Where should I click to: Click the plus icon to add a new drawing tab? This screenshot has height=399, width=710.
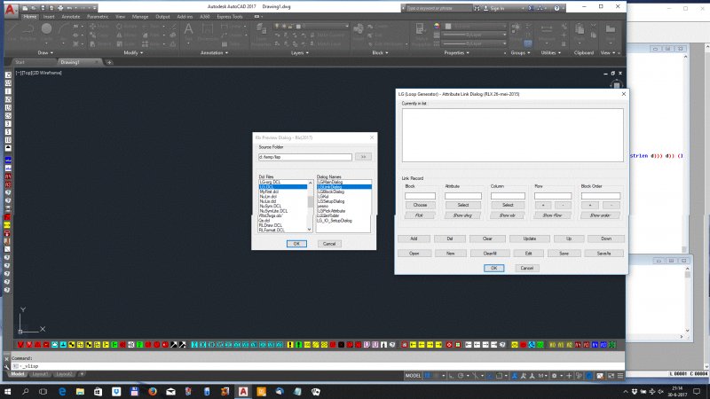[108, 62]
